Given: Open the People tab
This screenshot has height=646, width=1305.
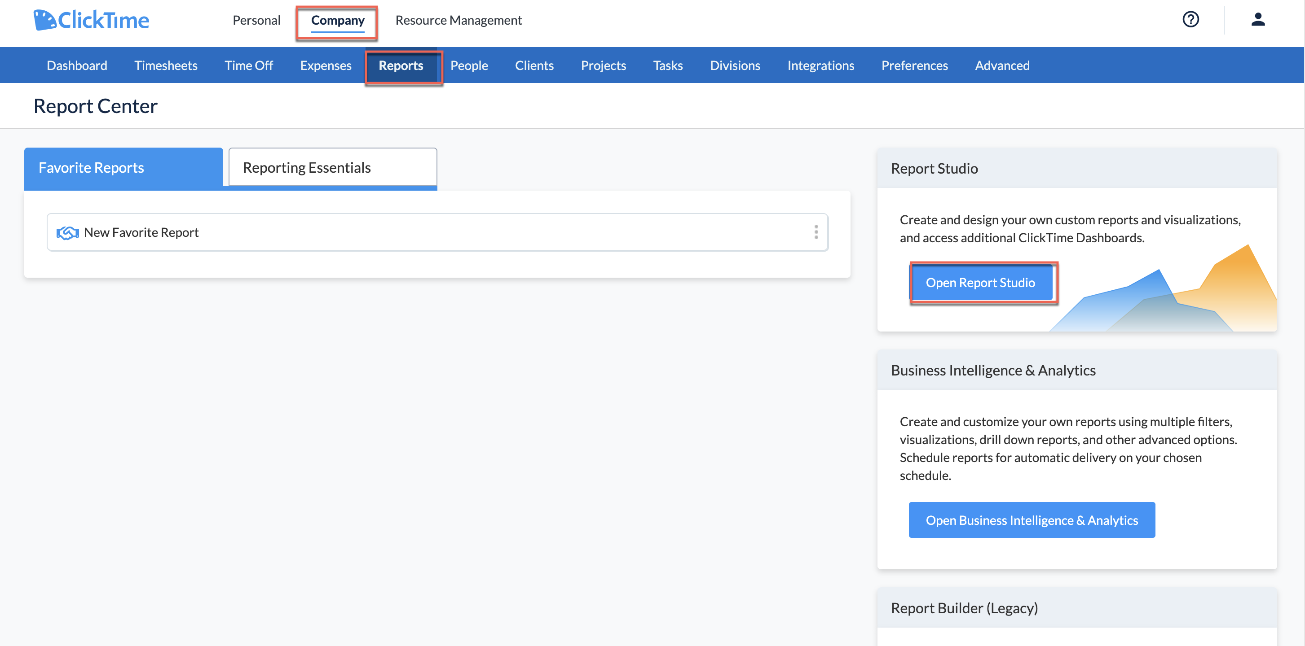Looking at the screenshot, I should tap(469, 65).
